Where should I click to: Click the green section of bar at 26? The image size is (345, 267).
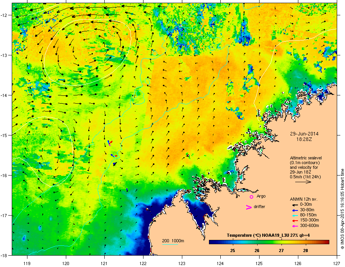click(x=257, y=242)
